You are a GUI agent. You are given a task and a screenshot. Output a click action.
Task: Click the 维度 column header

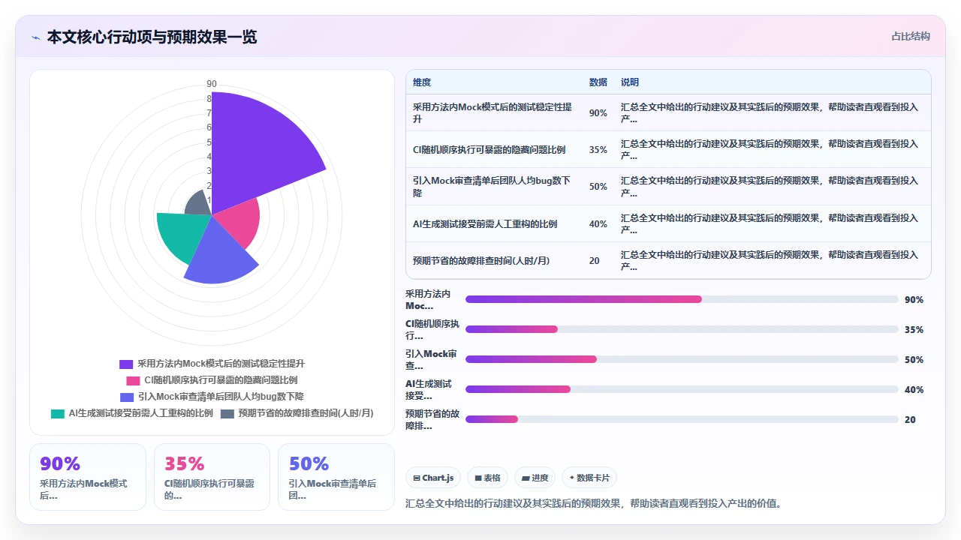click(x=422, y=82)
